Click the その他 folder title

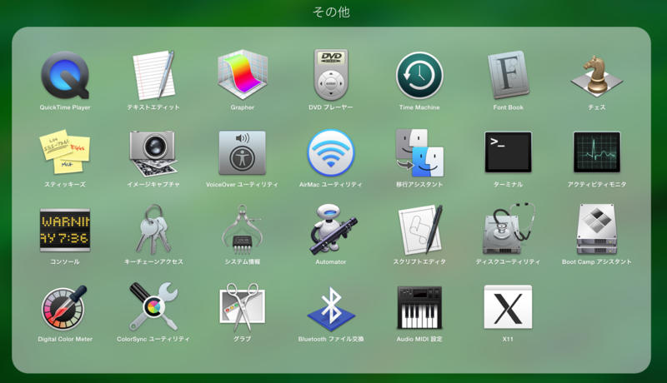[x=331, y=12]
